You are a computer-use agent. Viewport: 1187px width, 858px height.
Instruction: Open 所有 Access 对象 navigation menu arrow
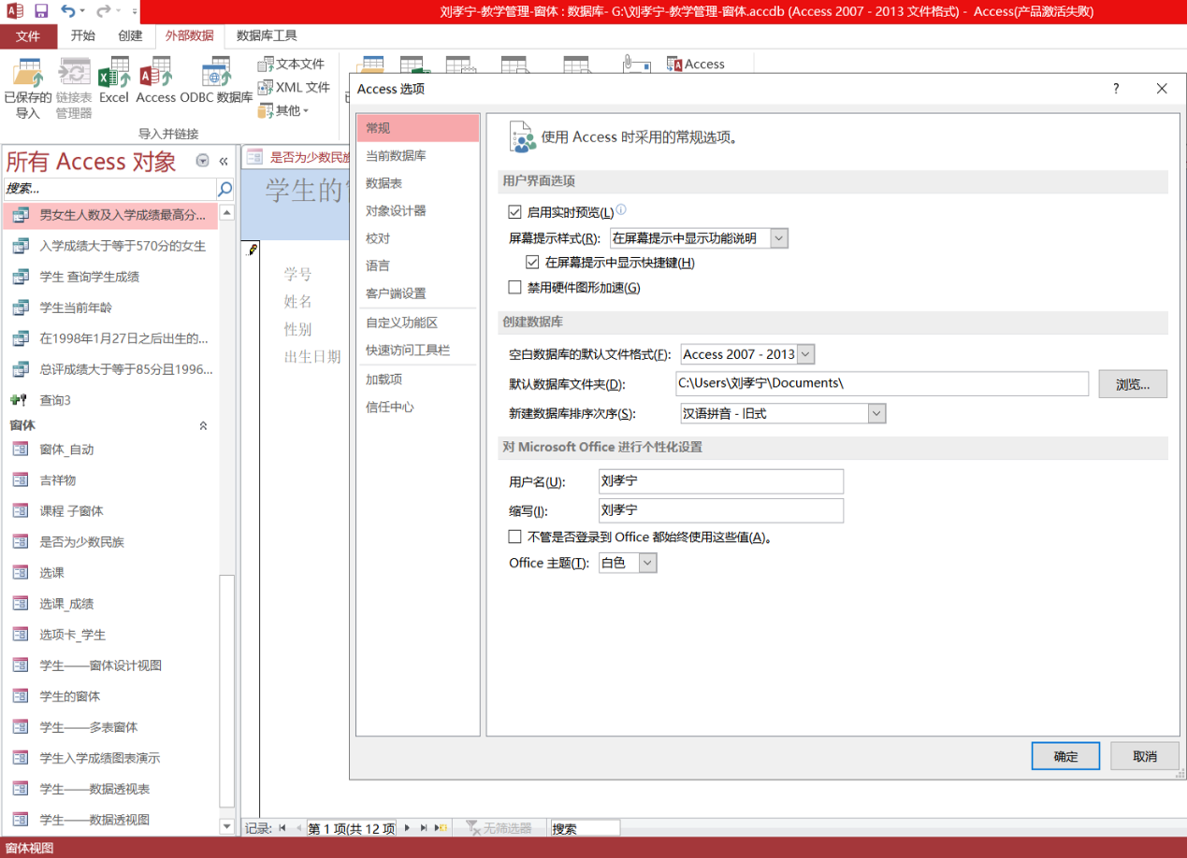tap(203, 162)
